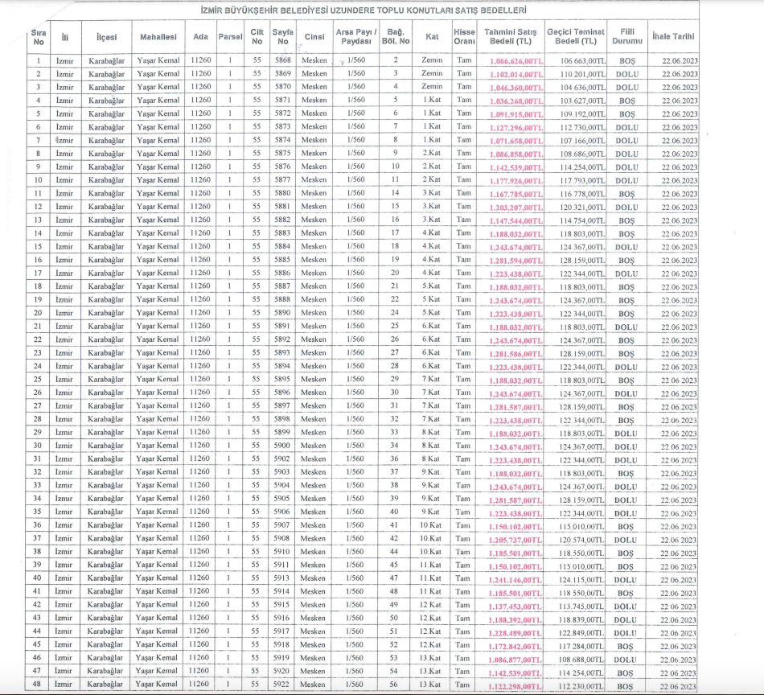Click the Sayfa No cell '5913'
764x695 pixels.
coord(281,578)
